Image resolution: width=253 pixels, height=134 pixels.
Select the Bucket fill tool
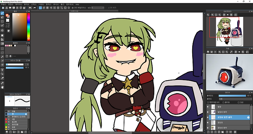pyautogui.click(x=2, y=39)
